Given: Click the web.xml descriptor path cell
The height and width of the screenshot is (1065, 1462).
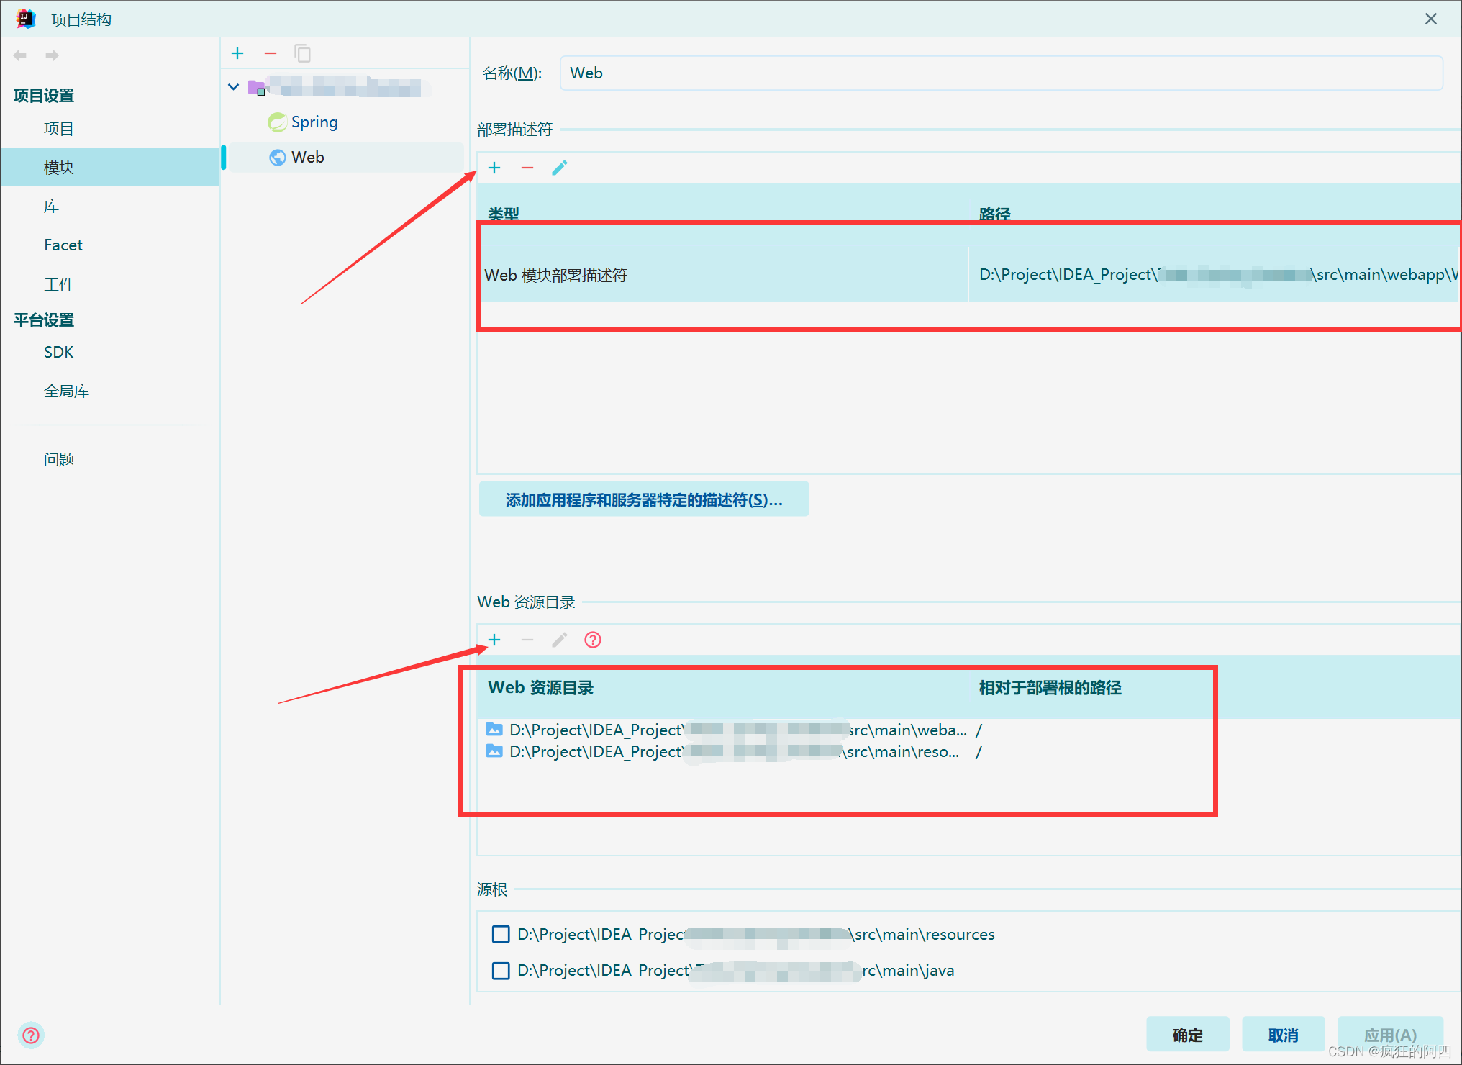Looking at the screenshot, I should click(x=1214, y=274).
